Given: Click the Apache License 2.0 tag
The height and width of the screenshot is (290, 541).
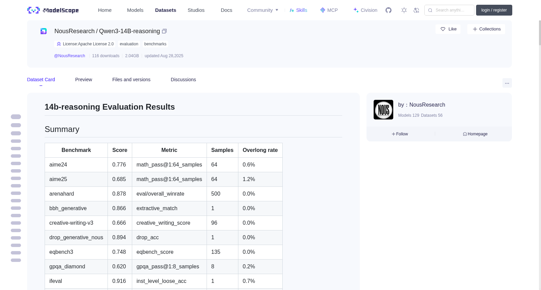Looking at the screenshot, I should click(85, 44).
